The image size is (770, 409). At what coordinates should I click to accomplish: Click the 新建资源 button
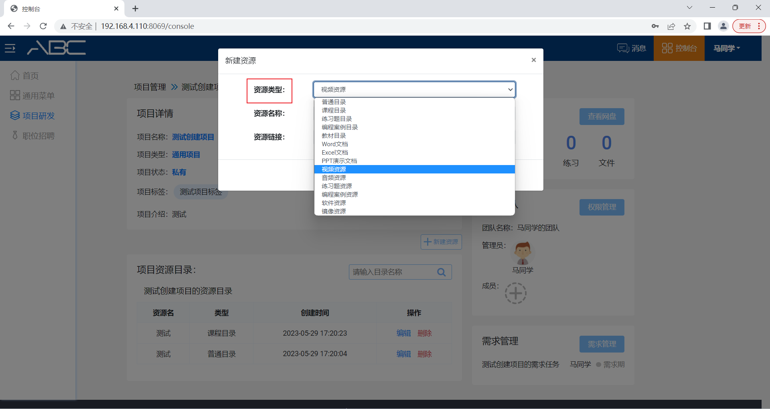coord(441,242)
